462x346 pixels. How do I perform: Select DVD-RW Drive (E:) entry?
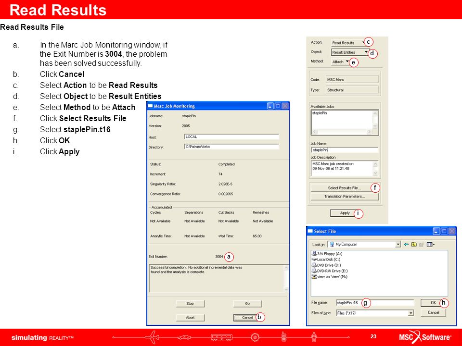coord(330,271)
